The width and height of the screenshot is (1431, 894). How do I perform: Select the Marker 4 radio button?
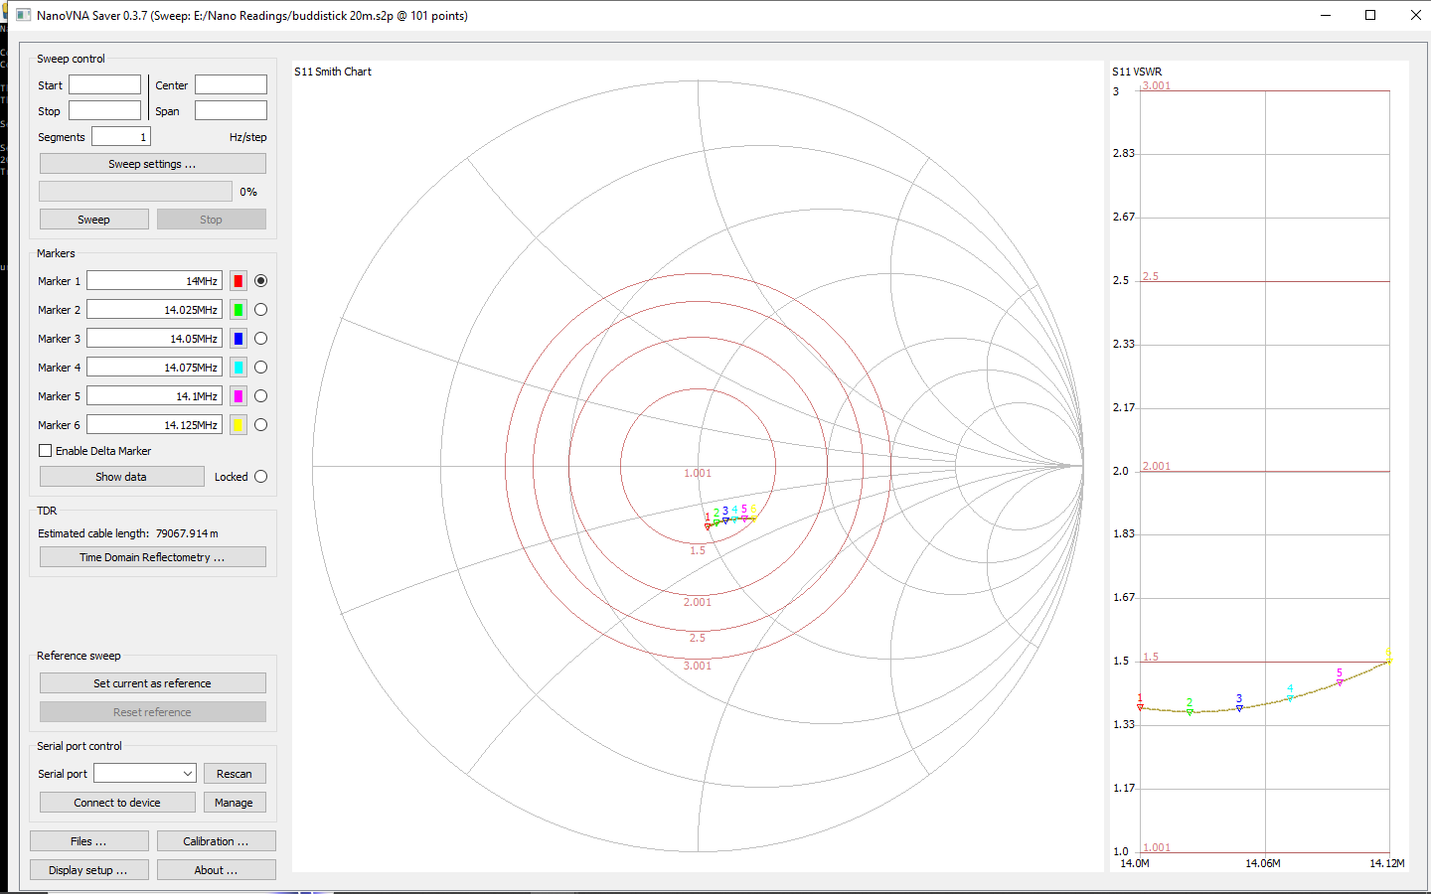260,368
